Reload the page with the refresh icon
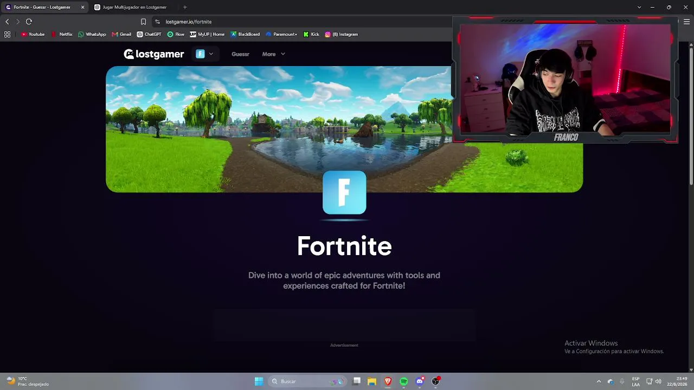The width and height of the screenshot is (694, 390). click(x=29, y=22)
